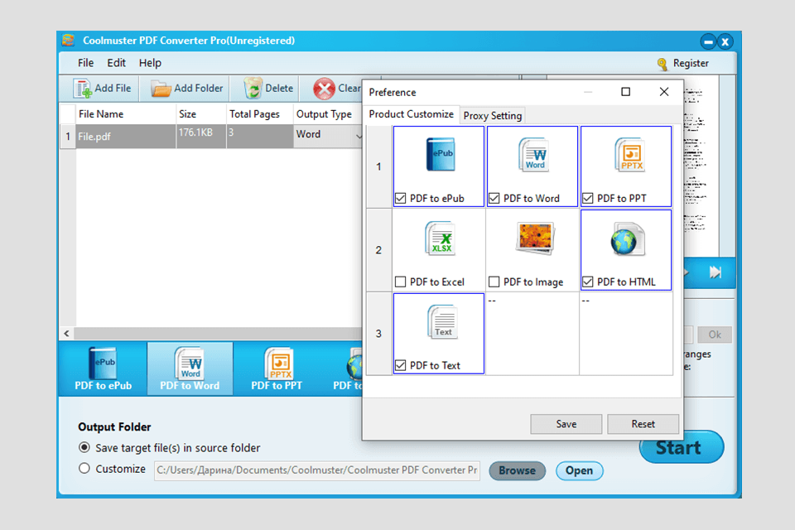Open the Word output type dropdown

click(x=358, y=134)
